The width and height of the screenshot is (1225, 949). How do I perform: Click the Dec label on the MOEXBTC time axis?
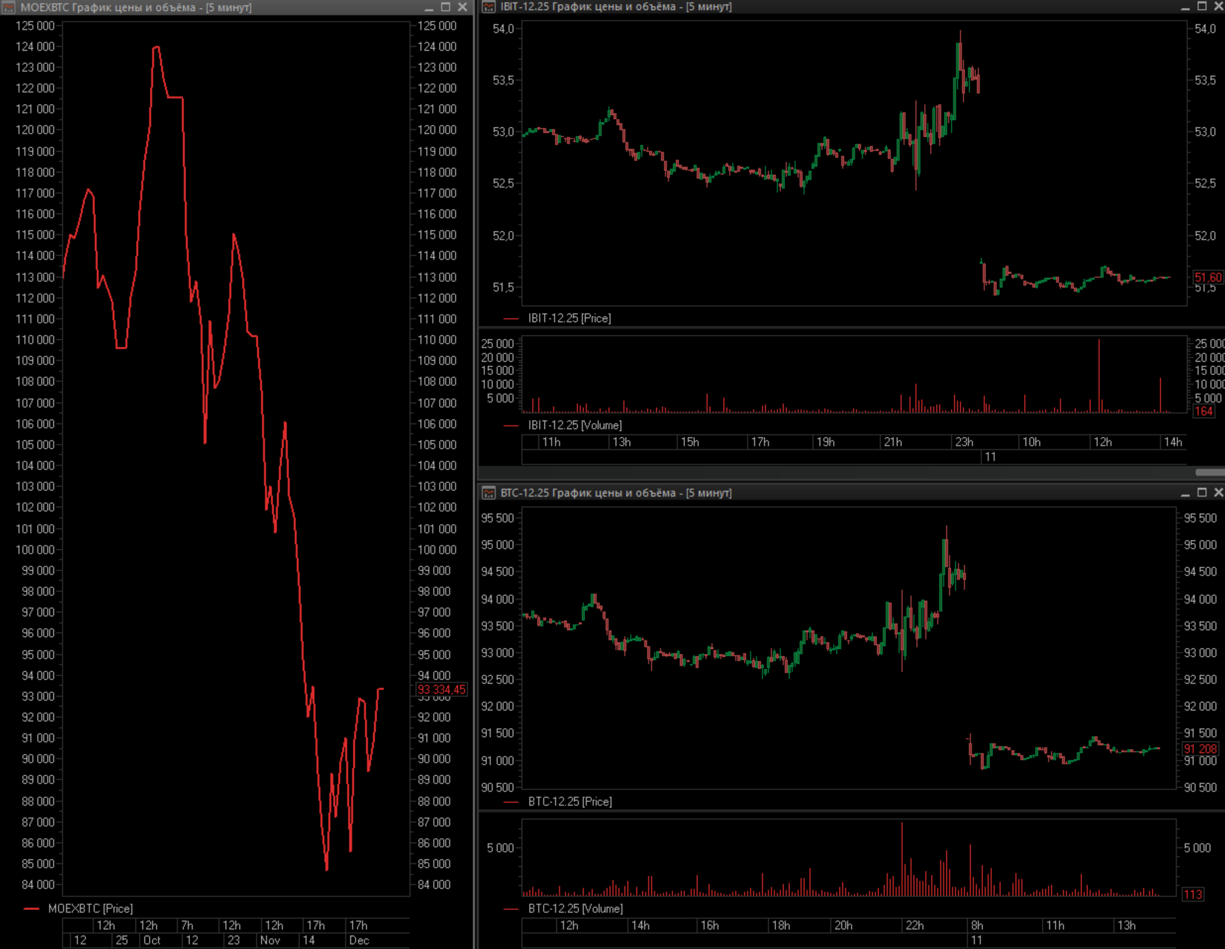[x=359, y=940]
